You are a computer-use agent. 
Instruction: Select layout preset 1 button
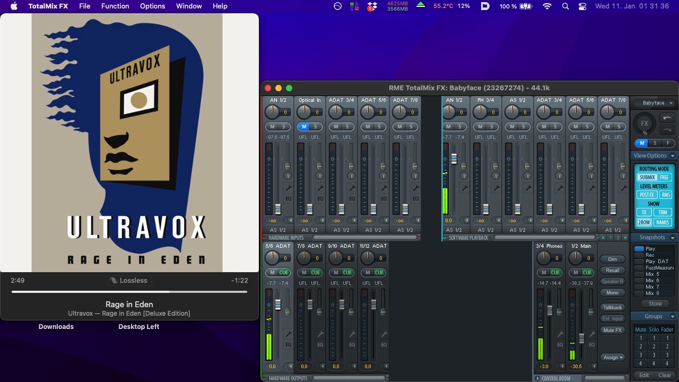click(611, 238)
